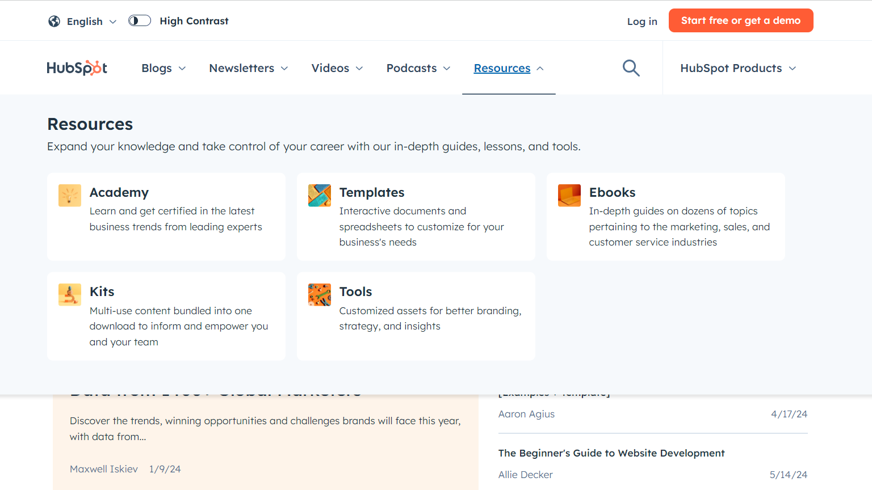The height and width of the screenshot is (490, 872).
Task: Toggle the High Contrast switch
Action: click(x=140, y=21)
